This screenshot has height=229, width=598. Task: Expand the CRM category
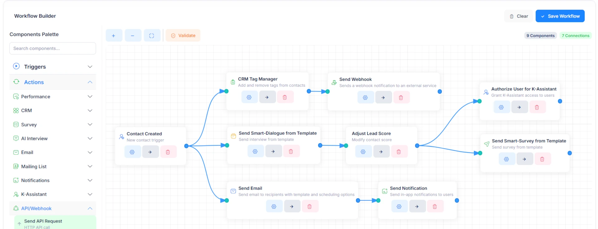point(53,111)
